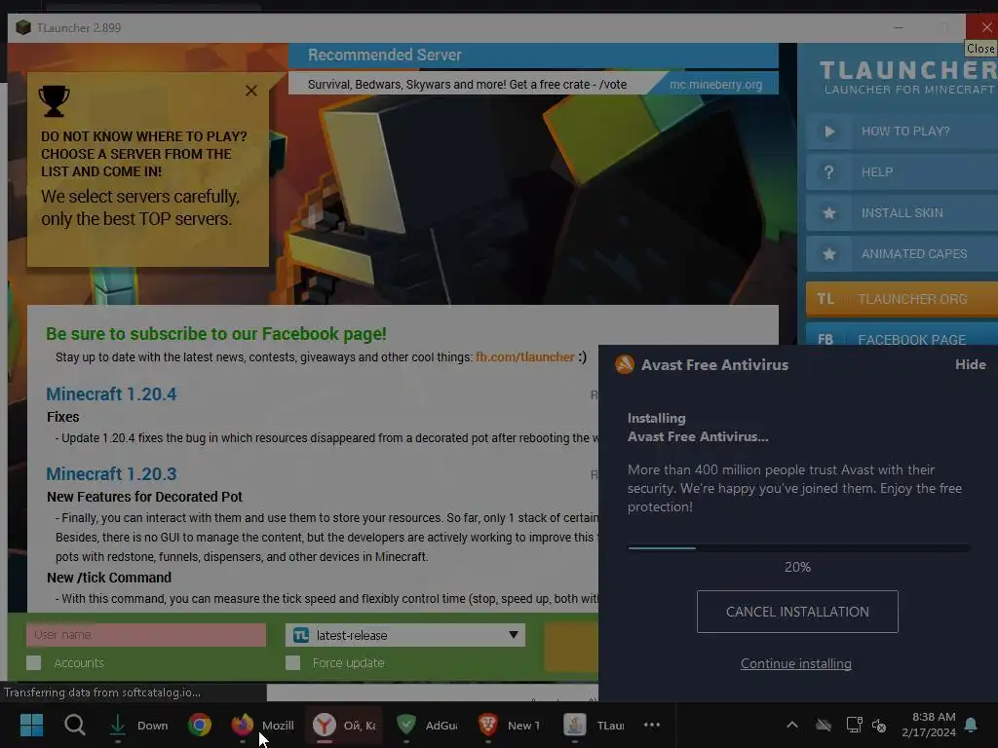Viewport: 998px width, 748px height.
Task: Click the Install Skin star icon
Action: [x=828, y=213]
